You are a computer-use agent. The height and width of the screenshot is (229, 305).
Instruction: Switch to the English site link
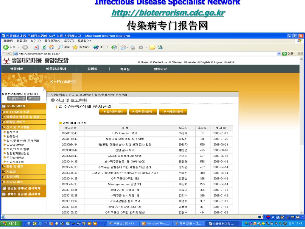[x=205, y=62]
